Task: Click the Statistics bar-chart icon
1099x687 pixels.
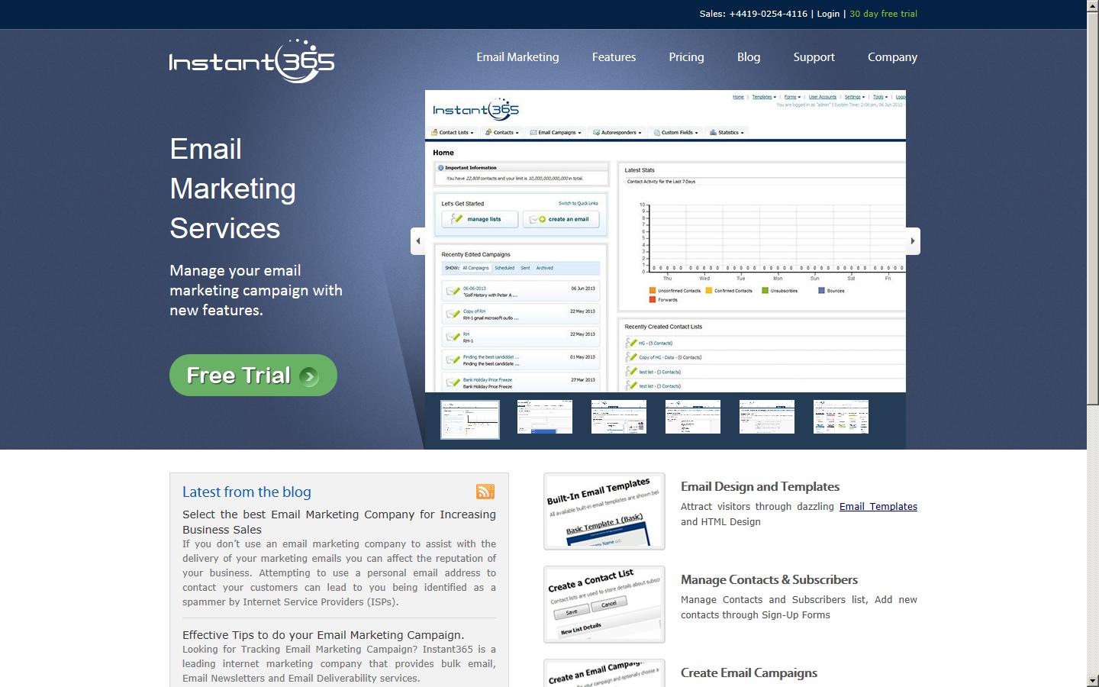Action: pos(713,132)
